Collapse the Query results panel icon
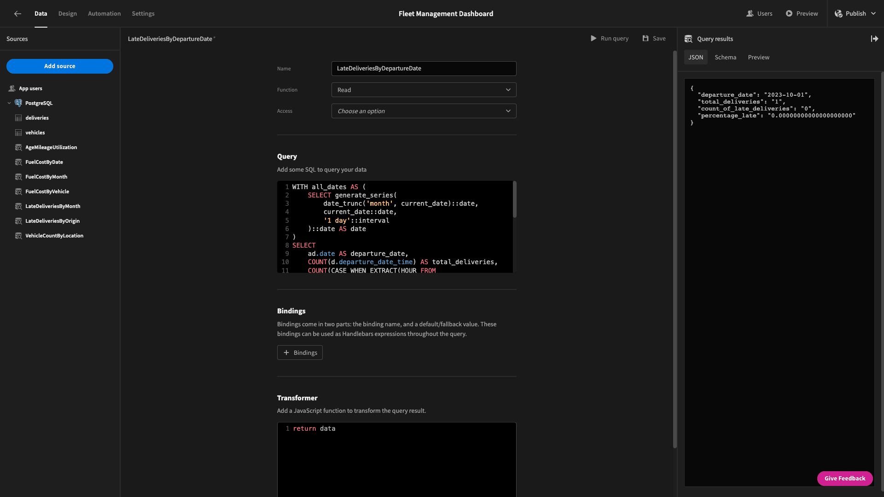Screen dimensions: 884x497 tap(874, 39)
